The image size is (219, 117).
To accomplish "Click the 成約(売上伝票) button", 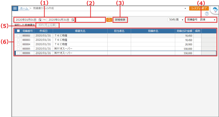I will click(47, 25).
